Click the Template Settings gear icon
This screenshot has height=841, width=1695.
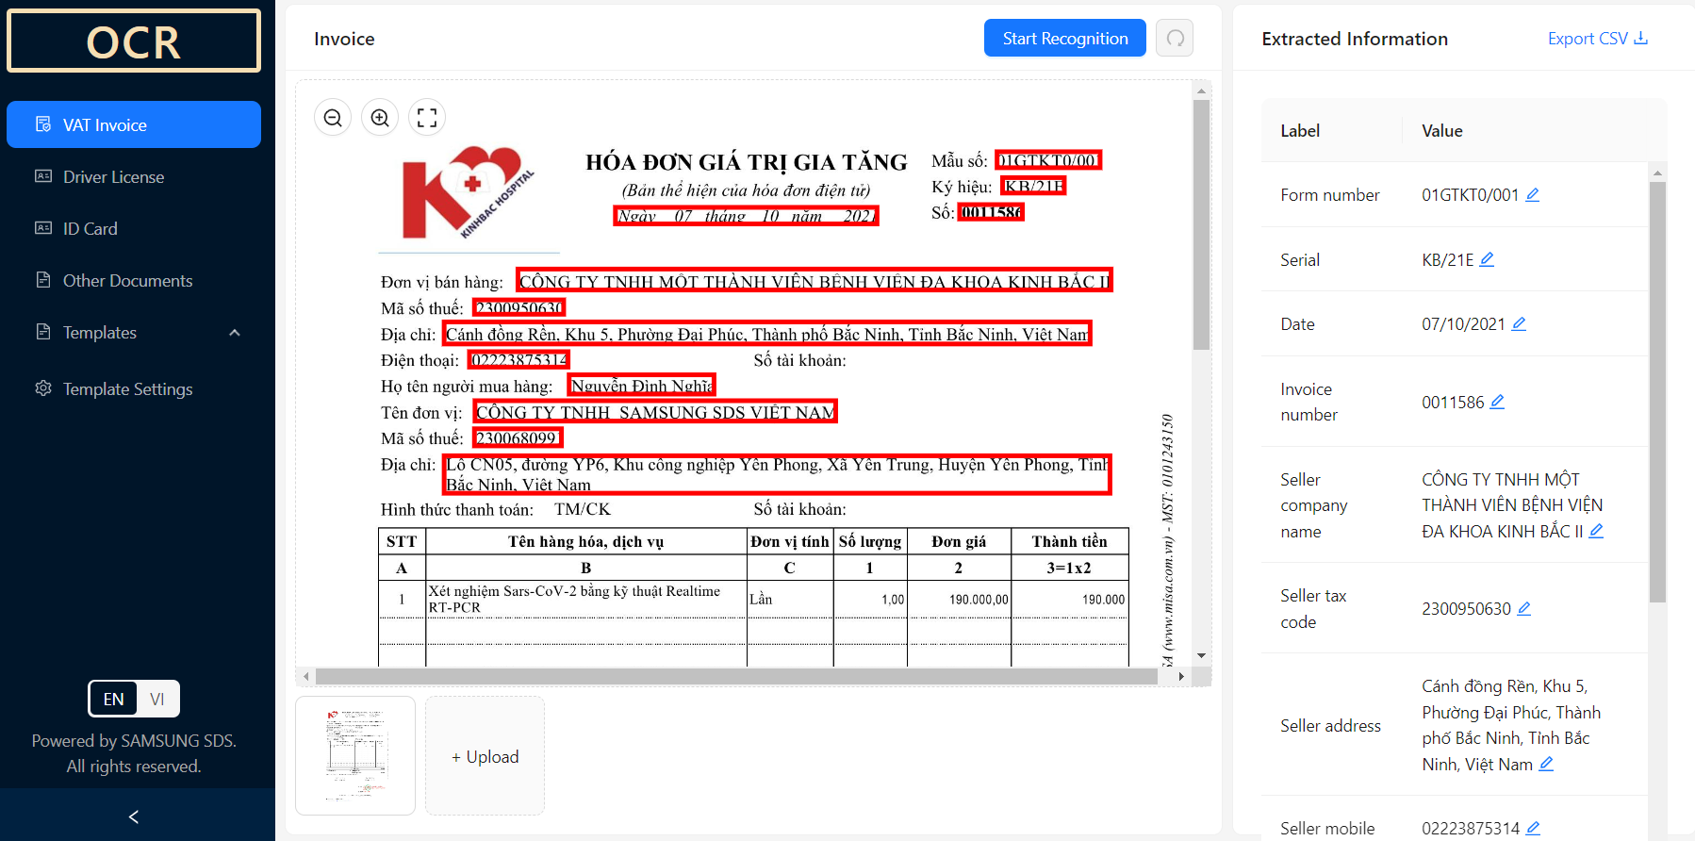coord(43,388)
